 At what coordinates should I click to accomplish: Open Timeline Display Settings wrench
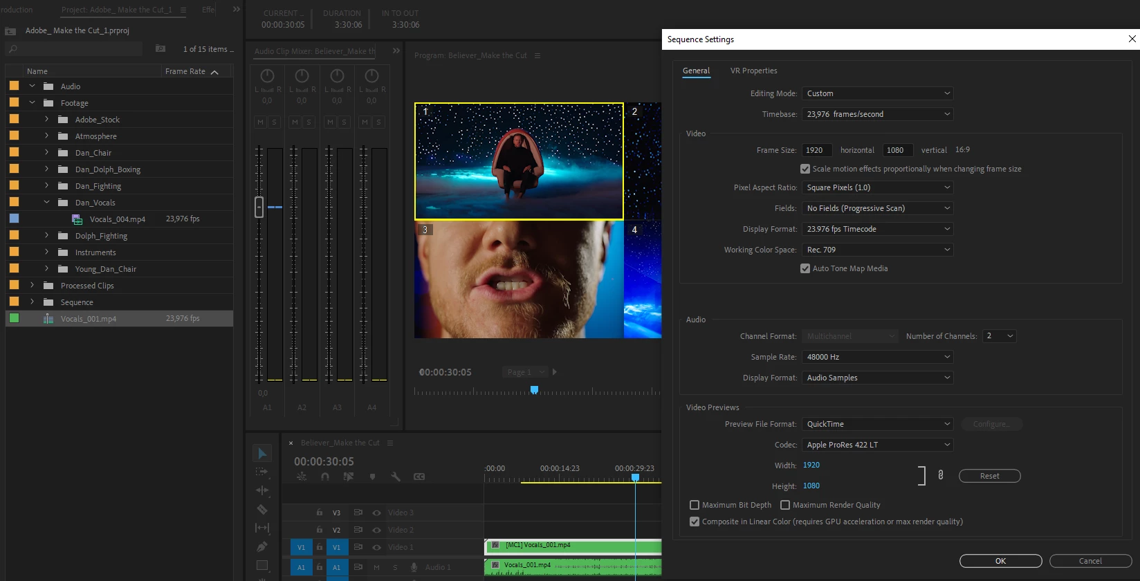click(x=396, y=477)
